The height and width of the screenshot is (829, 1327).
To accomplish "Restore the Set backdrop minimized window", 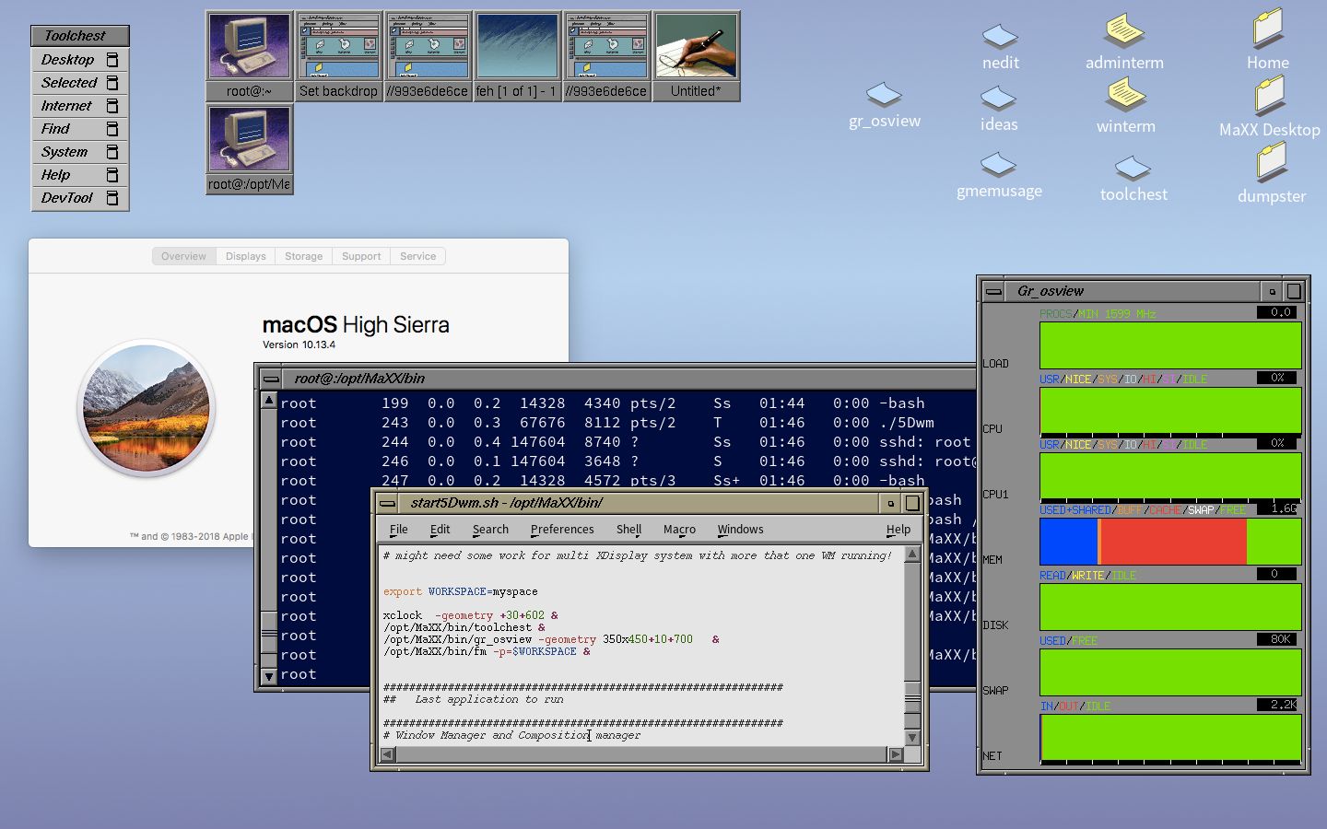I will 338,44.
